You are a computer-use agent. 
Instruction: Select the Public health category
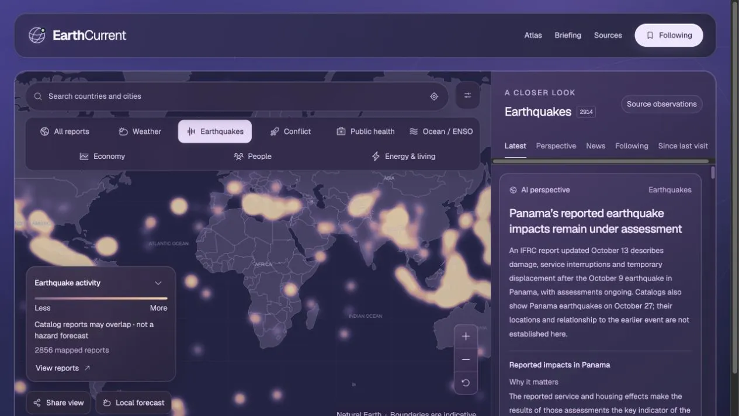[x=366, y=131]
